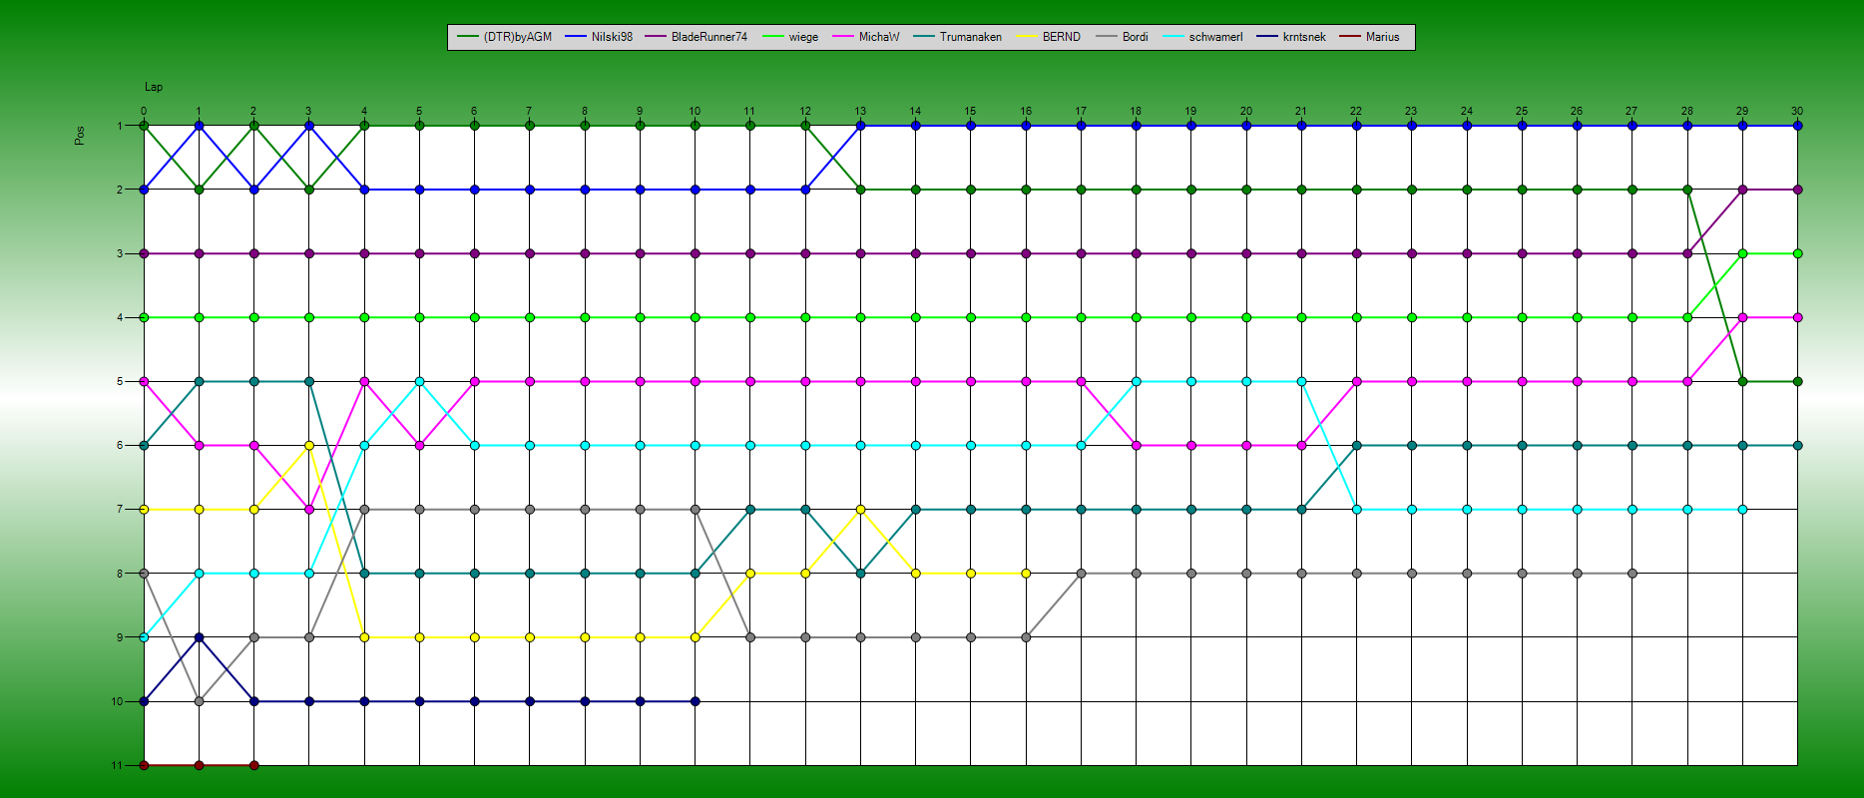Select Bordi's final gray marker at lap 27
The width and height of the screenshot is (1864, 798).
(x=1632, y=574)
